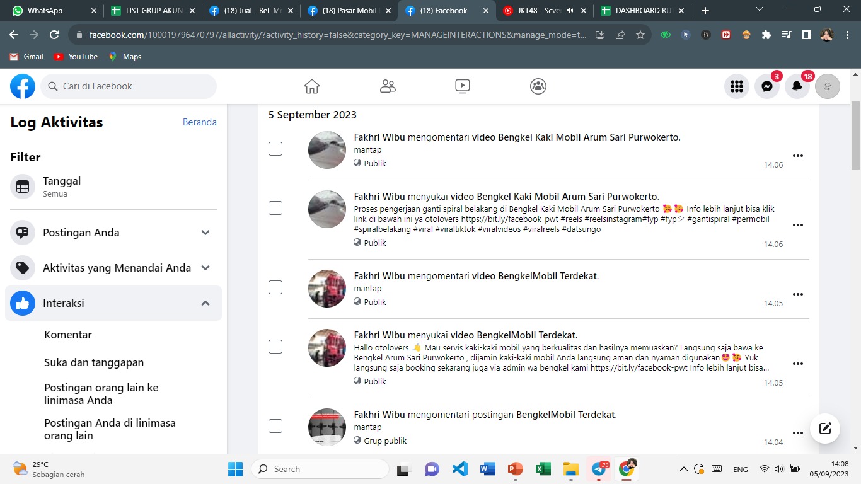Go to the Facebook Home feed icon

[312, 86]
